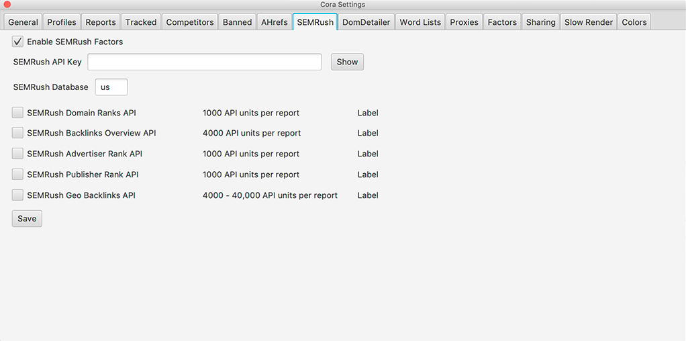Click 1000 API units text for Publisher Rank

tap(251, 175)
